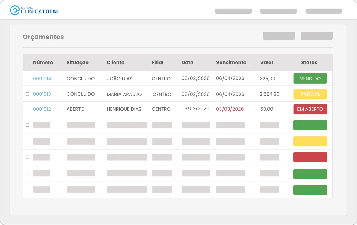Click the Situação column header

(x=78, y=62)
